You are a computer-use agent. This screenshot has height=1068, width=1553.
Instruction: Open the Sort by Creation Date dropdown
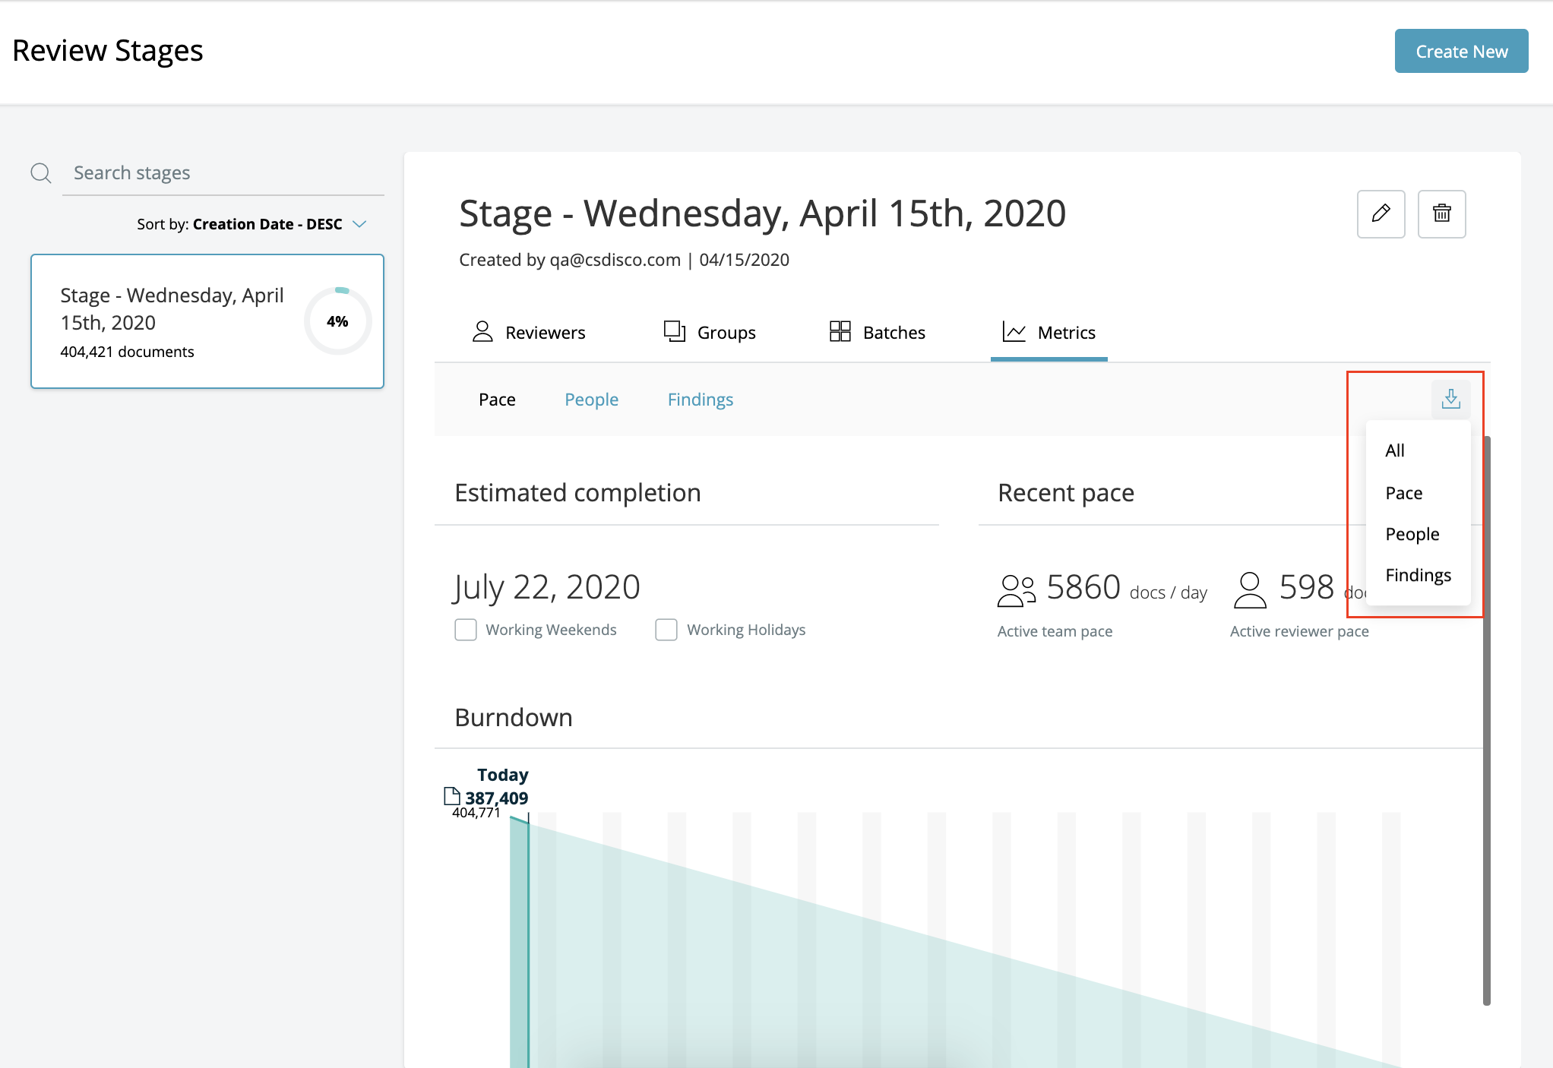pos(251,224)
